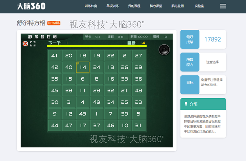Click the 大脑360 logo

[31, 6]
